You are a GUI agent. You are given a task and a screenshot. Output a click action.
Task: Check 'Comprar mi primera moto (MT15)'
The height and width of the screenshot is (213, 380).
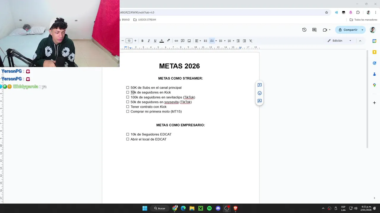coord(128,112)
